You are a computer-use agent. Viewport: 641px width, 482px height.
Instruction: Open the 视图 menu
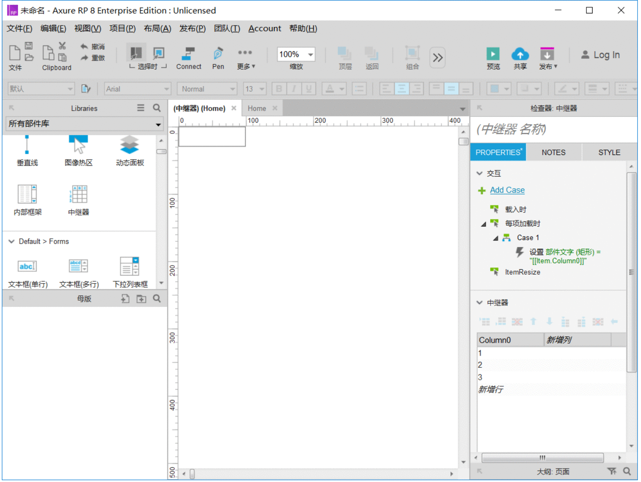(x=87, y=29)
